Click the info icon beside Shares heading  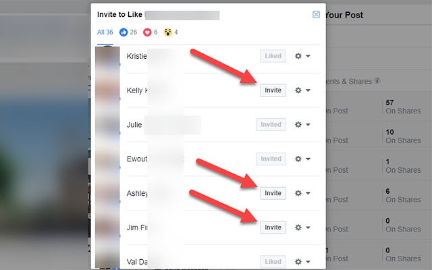(x=377, y=81)
